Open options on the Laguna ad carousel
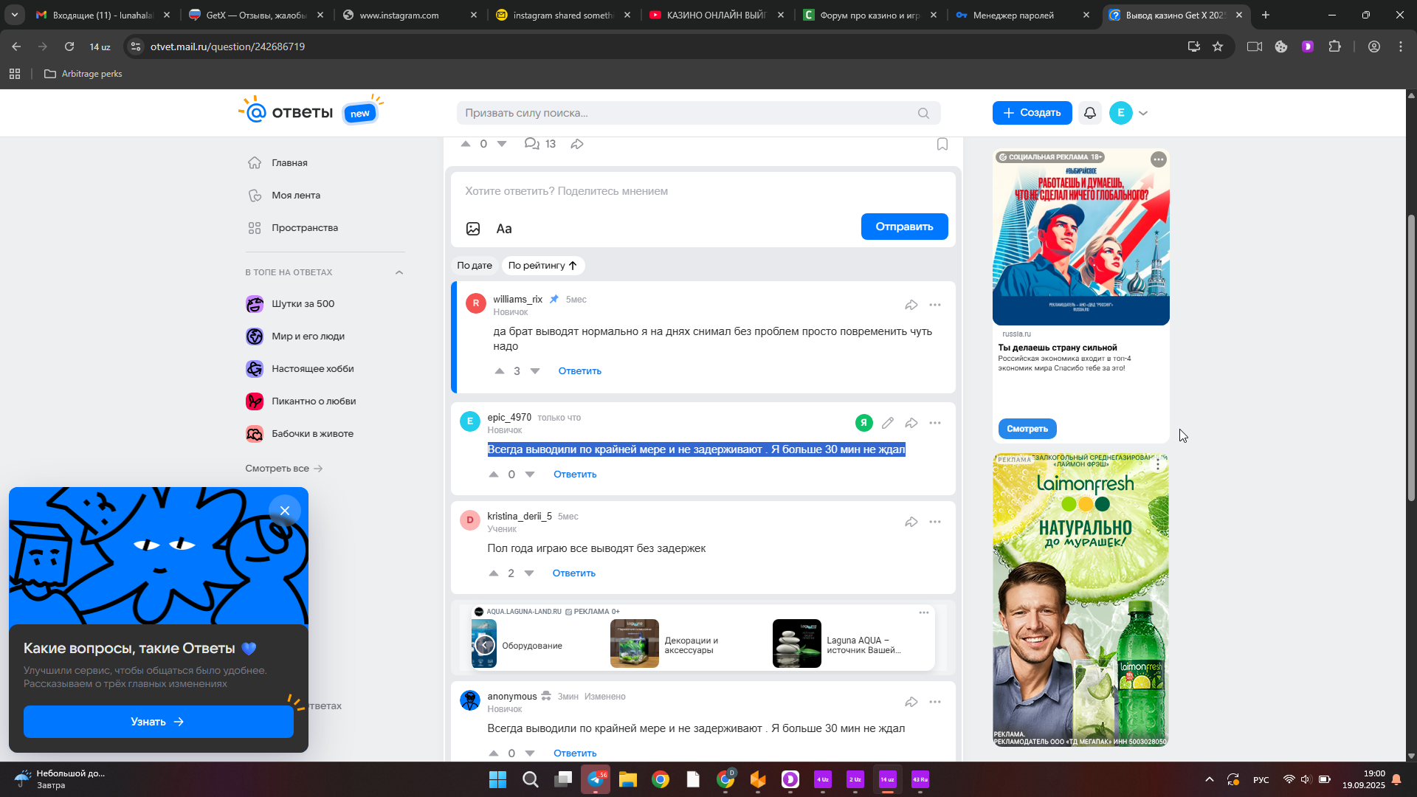 (924, 613)
